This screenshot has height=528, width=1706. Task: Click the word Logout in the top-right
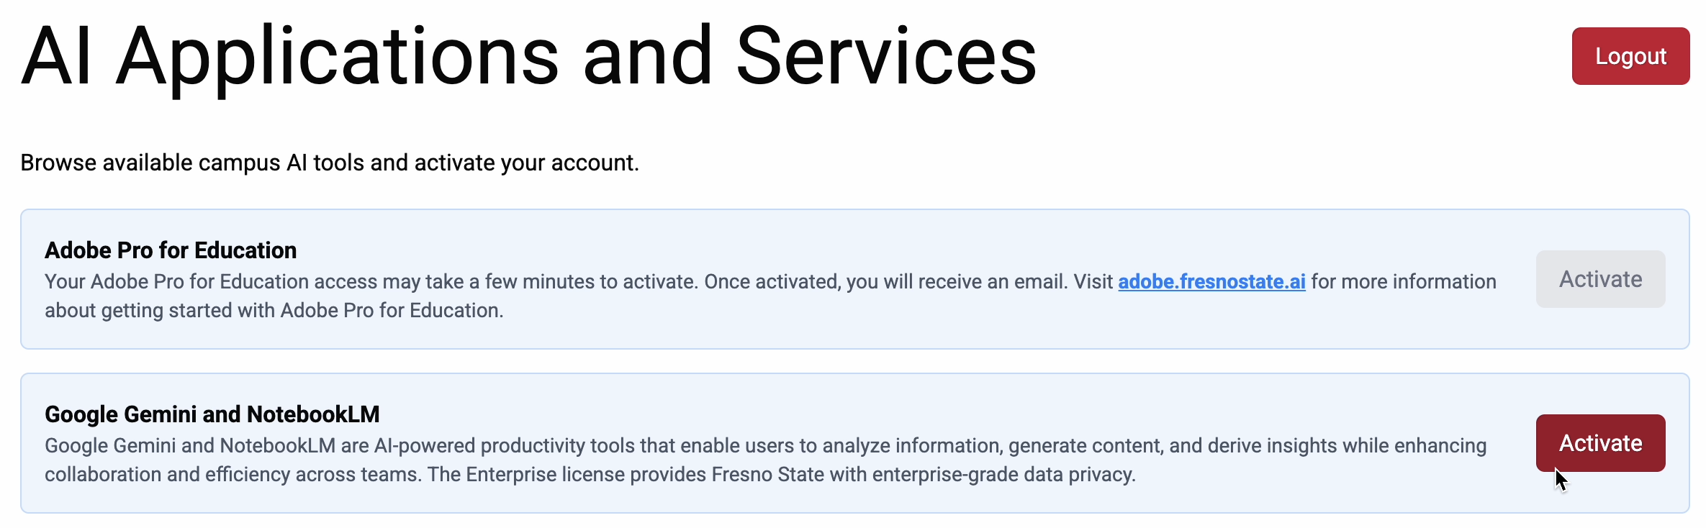point(1630,55)
